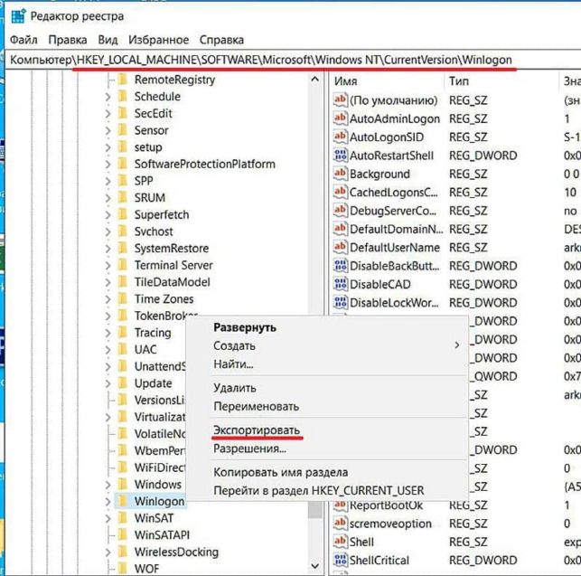This screenshot has height=576, width=581.
Task: Select the Tracing key label in tree
Action: click(x=153, y=333)
